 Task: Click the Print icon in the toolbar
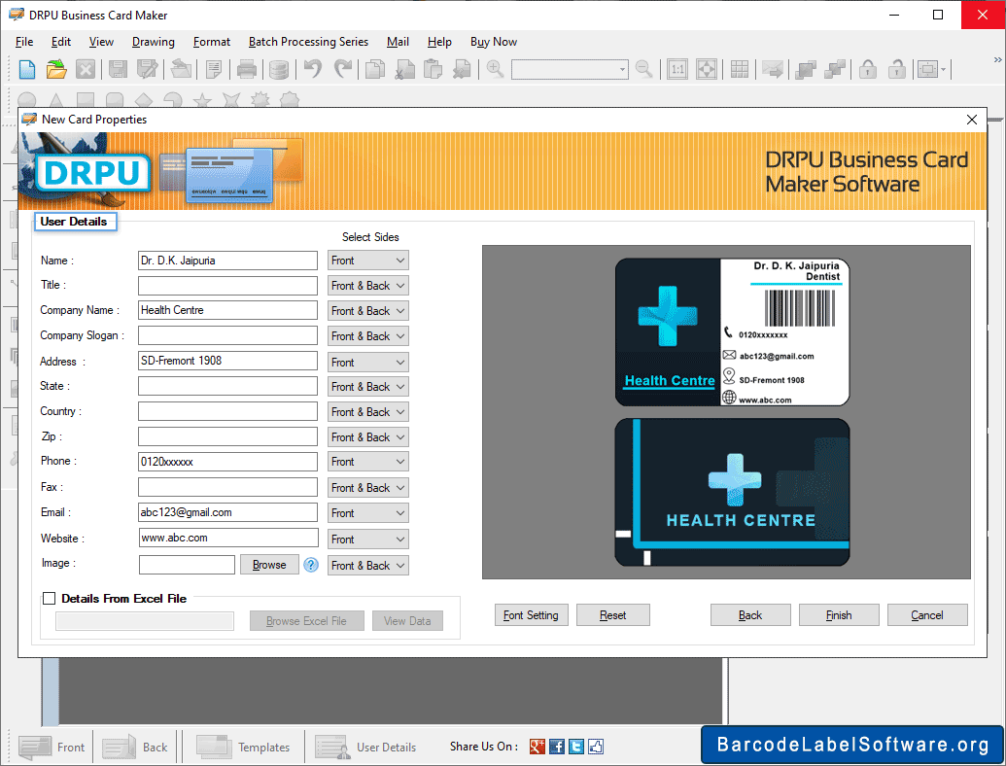tap(246, 69)
